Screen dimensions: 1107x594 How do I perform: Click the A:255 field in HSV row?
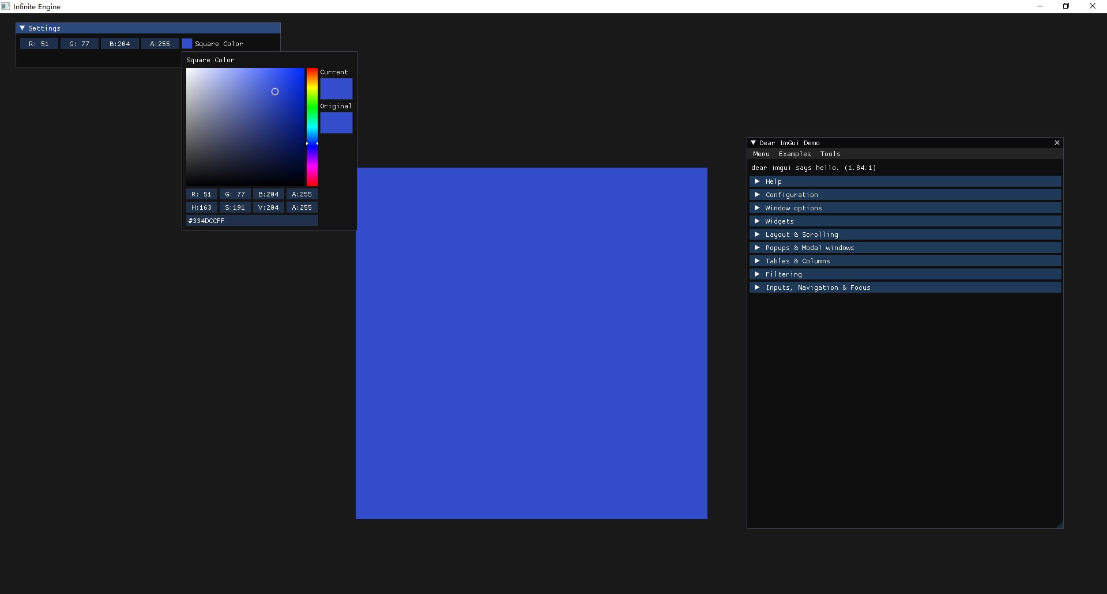pyautogui.click(x=302, y=207)
